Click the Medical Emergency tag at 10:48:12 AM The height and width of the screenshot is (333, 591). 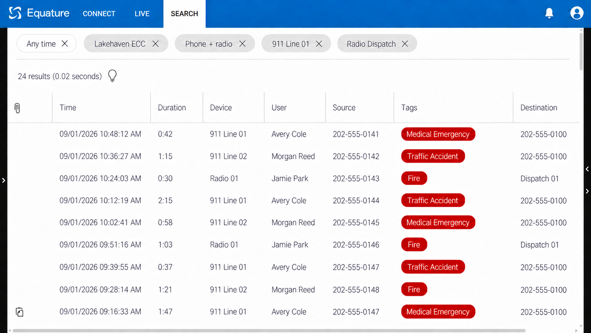pyautogui.click(x=438, y=134)
